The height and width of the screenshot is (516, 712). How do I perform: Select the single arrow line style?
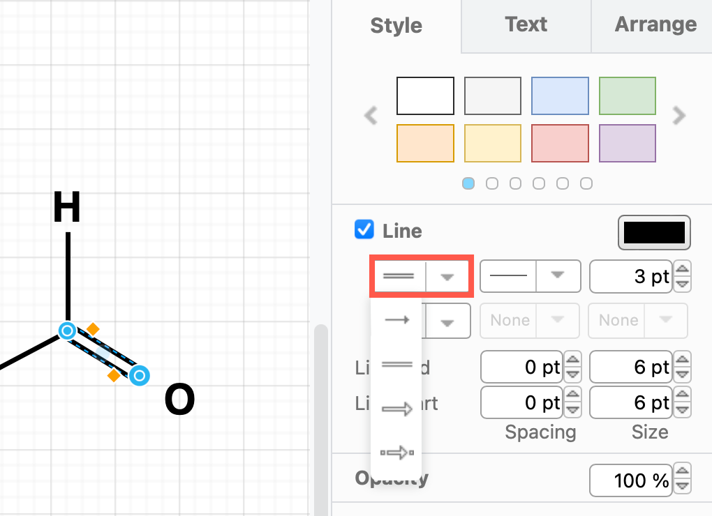point(396,320)
